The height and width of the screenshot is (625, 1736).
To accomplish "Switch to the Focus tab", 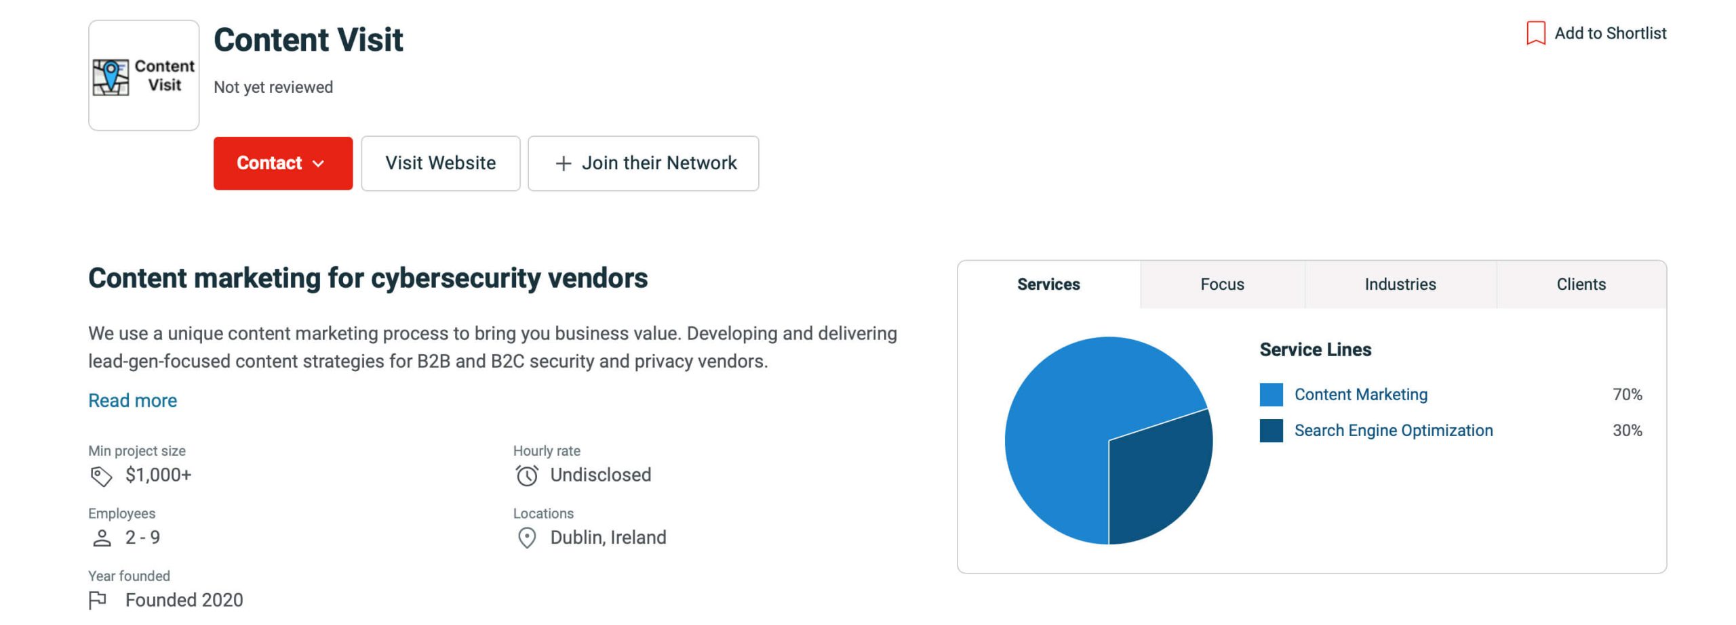I will (x=1222, y=284).
